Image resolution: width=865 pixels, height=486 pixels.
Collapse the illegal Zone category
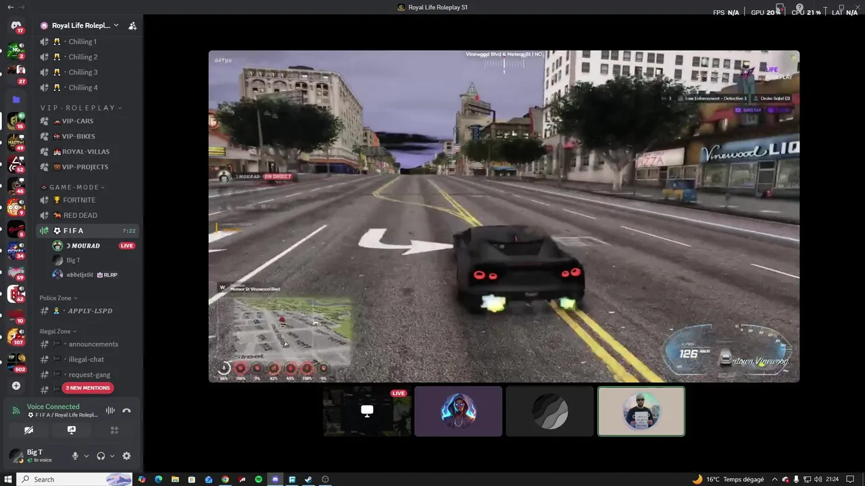click(x=58, y=331)
